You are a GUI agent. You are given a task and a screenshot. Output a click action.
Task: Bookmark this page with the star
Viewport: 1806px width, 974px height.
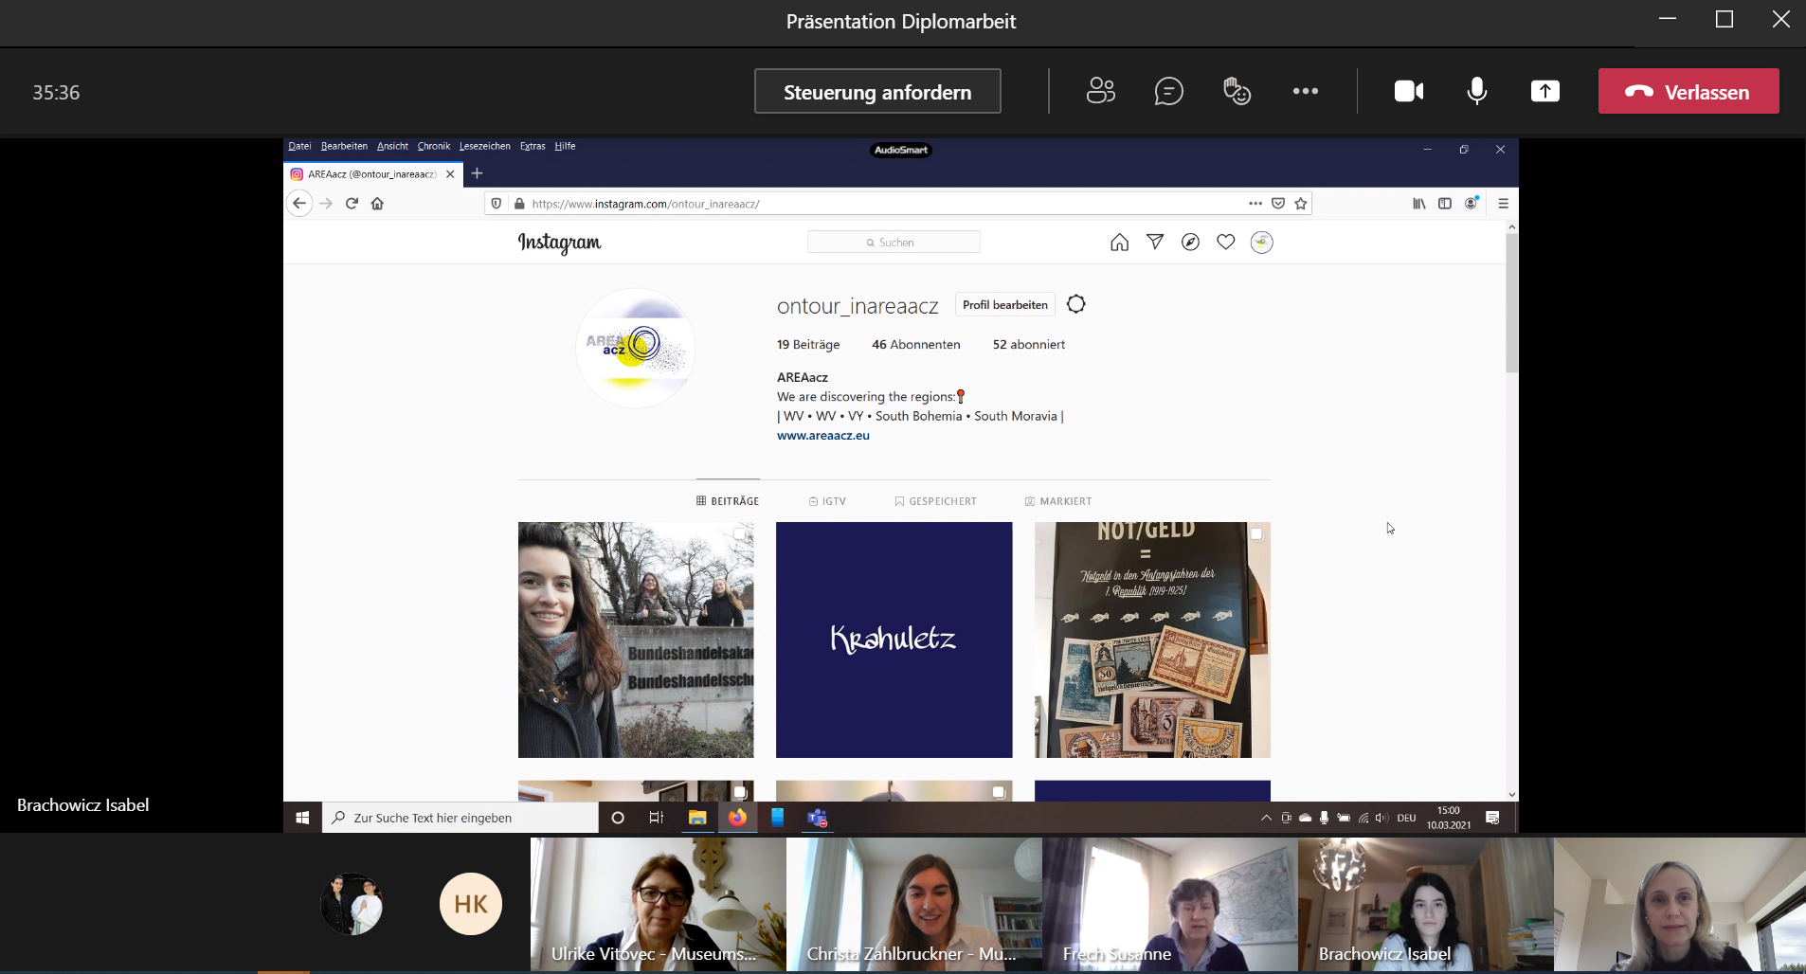coord(1301,204)
